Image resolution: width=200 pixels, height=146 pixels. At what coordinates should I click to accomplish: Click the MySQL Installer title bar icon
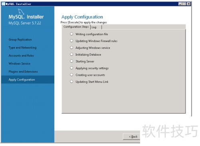3,4
